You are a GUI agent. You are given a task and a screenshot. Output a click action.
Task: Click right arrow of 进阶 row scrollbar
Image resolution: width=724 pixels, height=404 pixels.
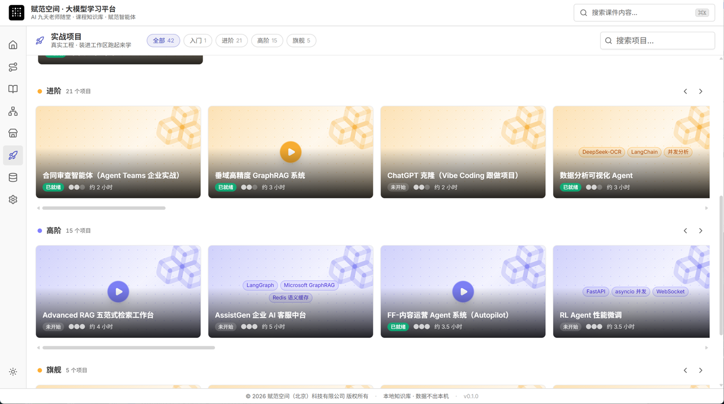click(706, 208)
